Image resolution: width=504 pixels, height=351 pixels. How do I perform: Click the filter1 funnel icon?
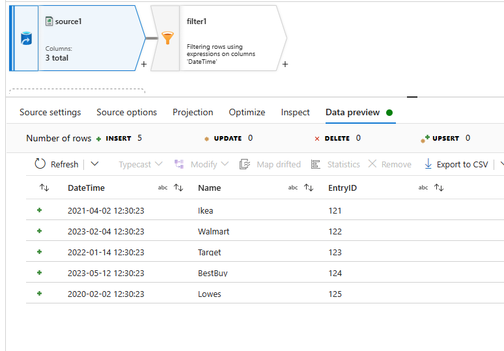(167, 39)
